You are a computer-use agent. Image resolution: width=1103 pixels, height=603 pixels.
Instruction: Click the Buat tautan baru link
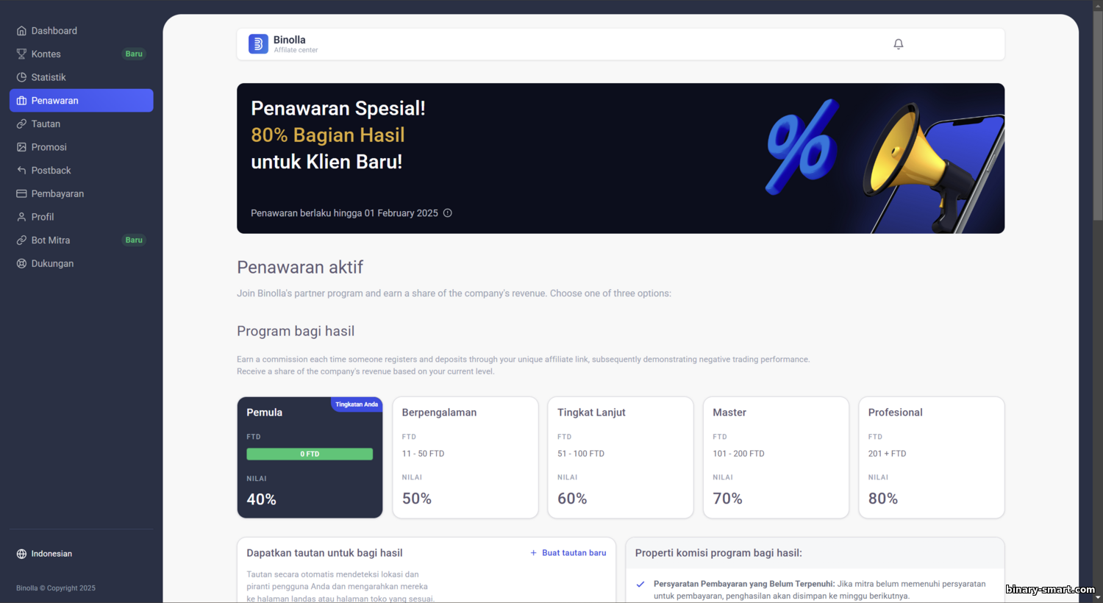point(568,553)
